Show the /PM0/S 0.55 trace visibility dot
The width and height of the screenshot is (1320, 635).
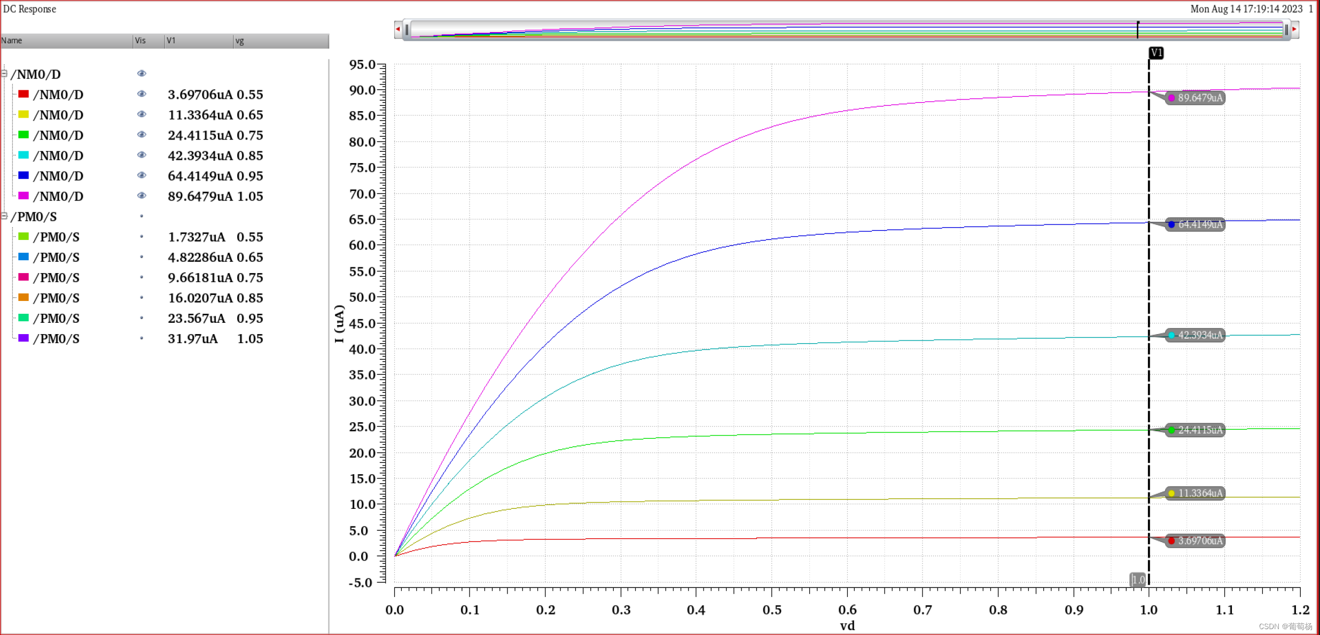point(142,236)
